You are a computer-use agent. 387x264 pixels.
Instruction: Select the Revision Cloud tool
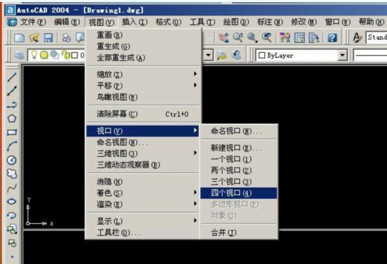12,174
